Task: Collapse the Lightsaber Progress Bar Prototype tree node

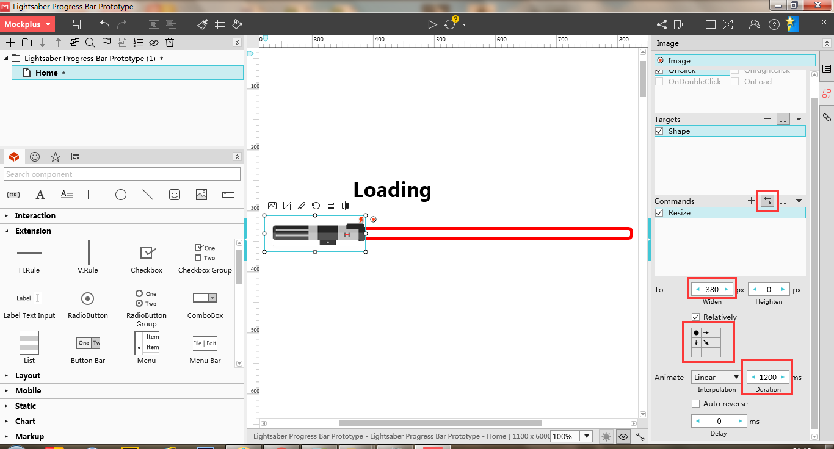Action: (5, 58)
